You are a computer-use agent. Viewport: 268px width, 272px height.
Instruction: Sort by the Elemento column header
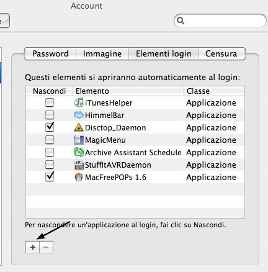tap(128, 91)
